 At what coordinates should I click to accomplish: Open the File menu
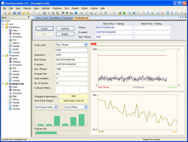[5, 8]
